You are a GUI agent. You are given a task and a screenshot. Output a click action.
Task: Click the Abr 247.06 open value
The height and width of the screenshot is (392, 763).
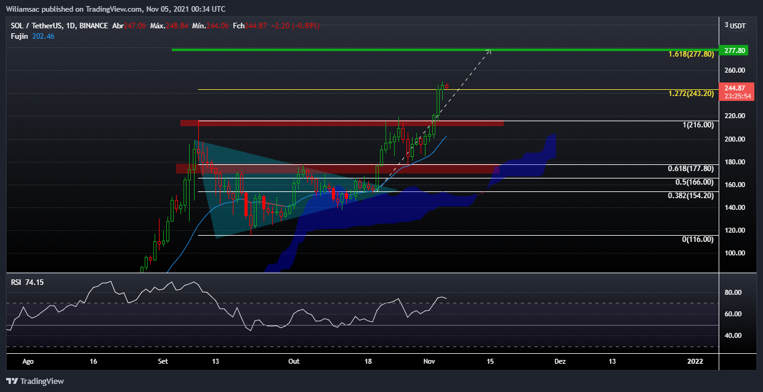(x=127, y=26)
